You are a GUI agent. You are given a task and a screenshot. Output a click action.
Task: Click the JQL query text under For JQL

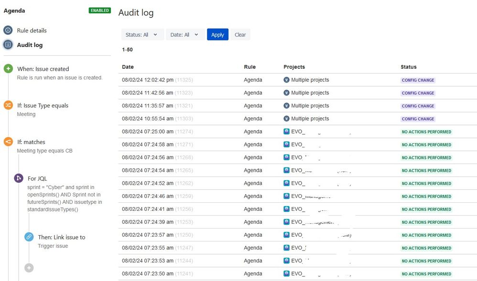coord(65,198)
